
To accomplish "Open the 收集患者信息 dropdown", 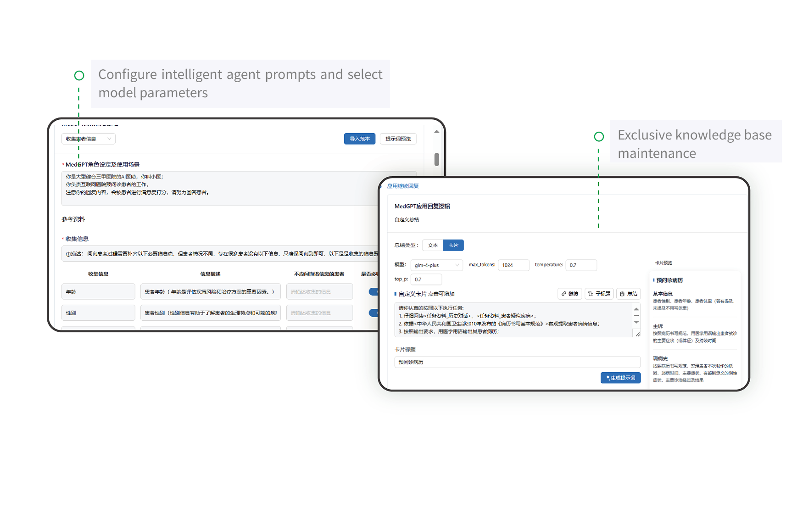I will point(89,139).
